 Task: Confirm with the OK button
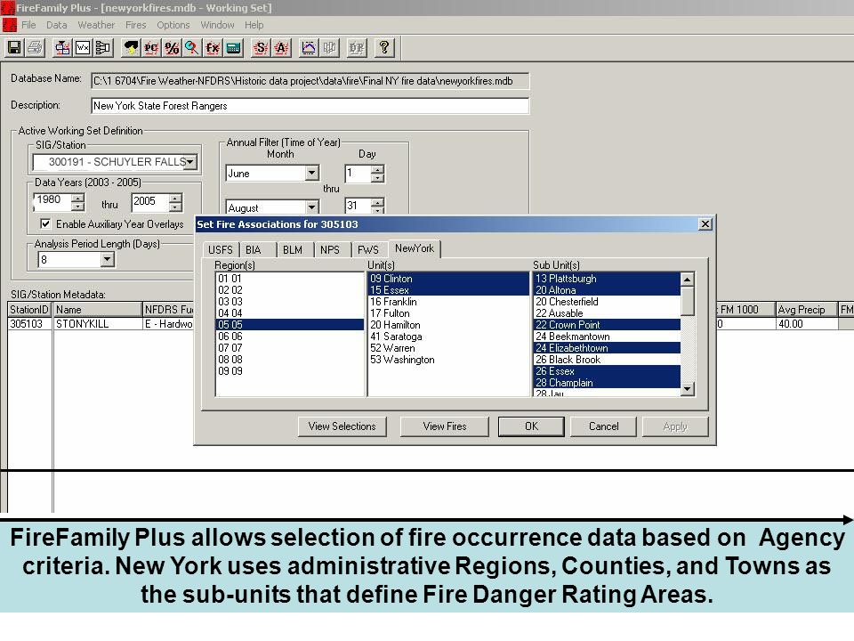click(531, 426)
